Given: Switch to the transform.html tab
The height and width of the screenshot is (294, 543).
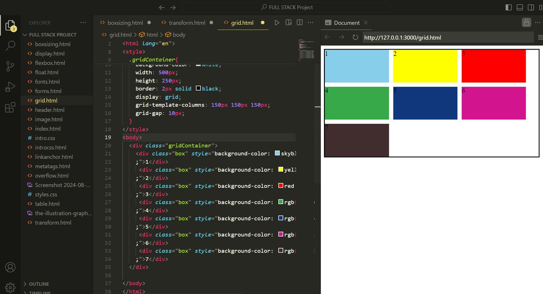Looking at the screenshot, I should tap(187, 23).
